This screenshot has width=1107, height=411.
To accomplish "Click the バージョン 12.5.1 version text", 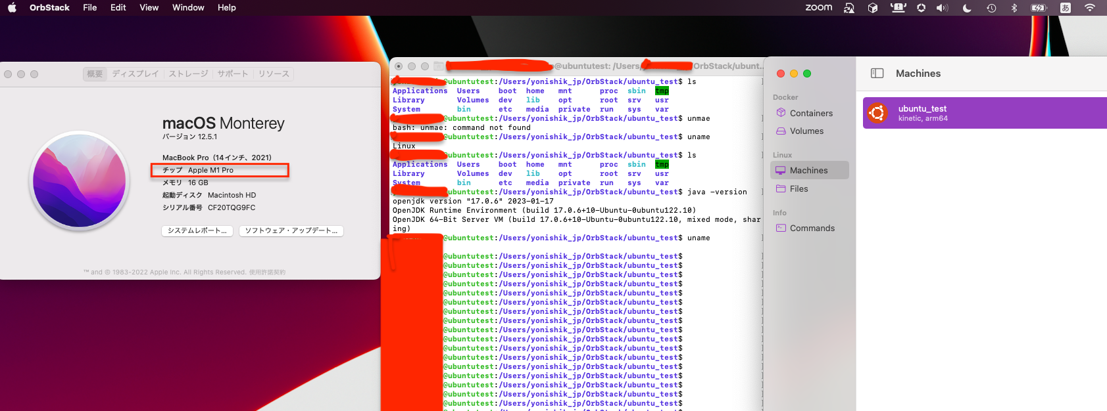I will (189, 137).
